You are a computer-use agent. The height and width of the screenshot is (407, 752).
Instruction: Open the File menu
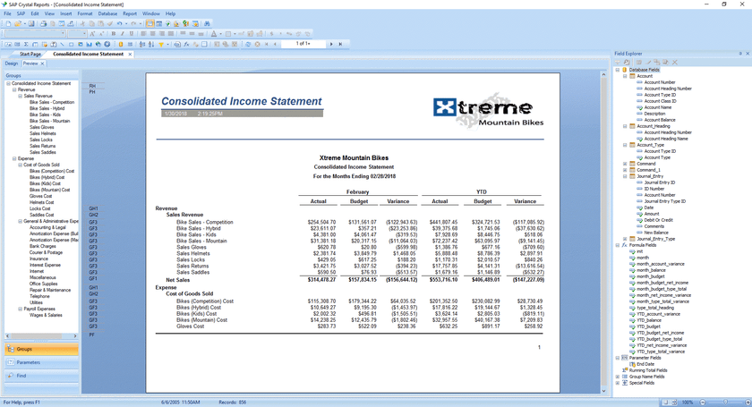pos(7,13)
